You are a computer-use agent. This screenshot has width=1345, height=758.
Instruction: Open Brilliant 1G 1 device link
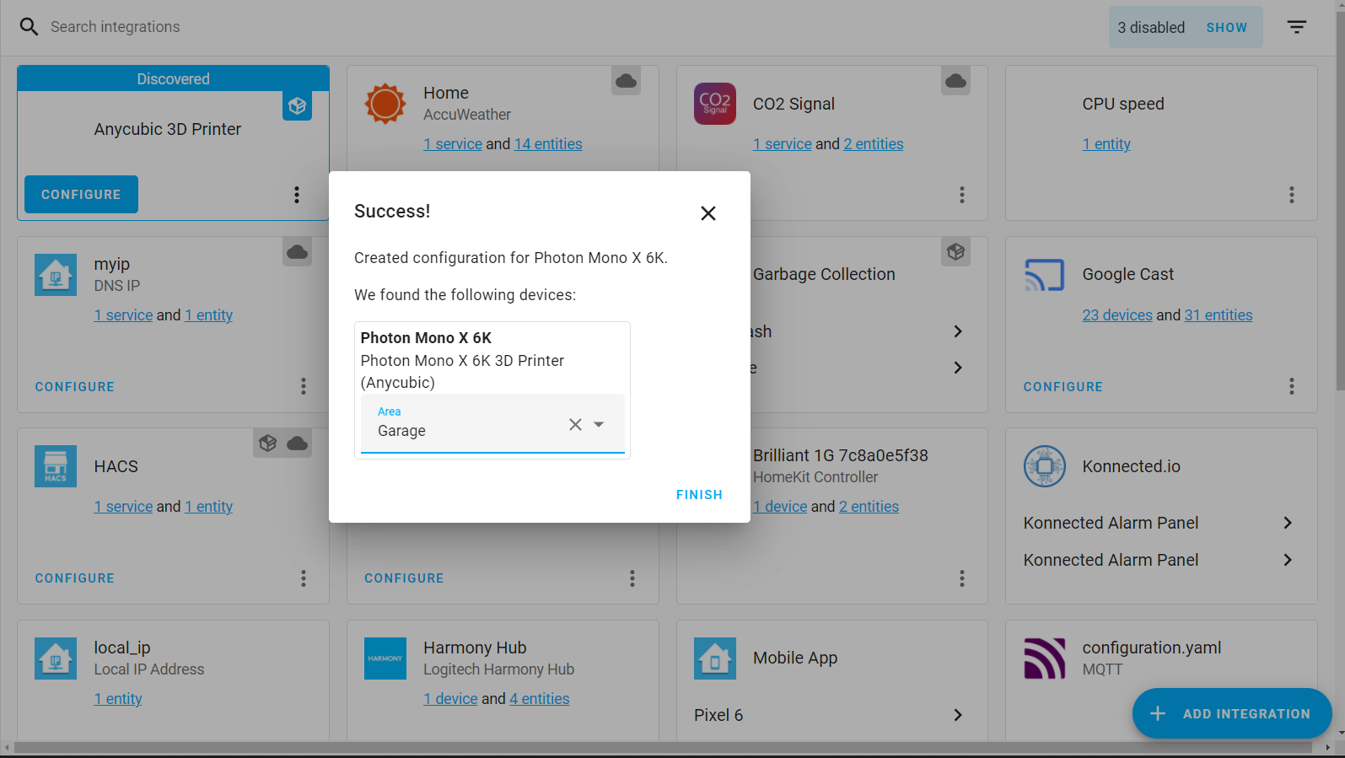coord(780,507)
